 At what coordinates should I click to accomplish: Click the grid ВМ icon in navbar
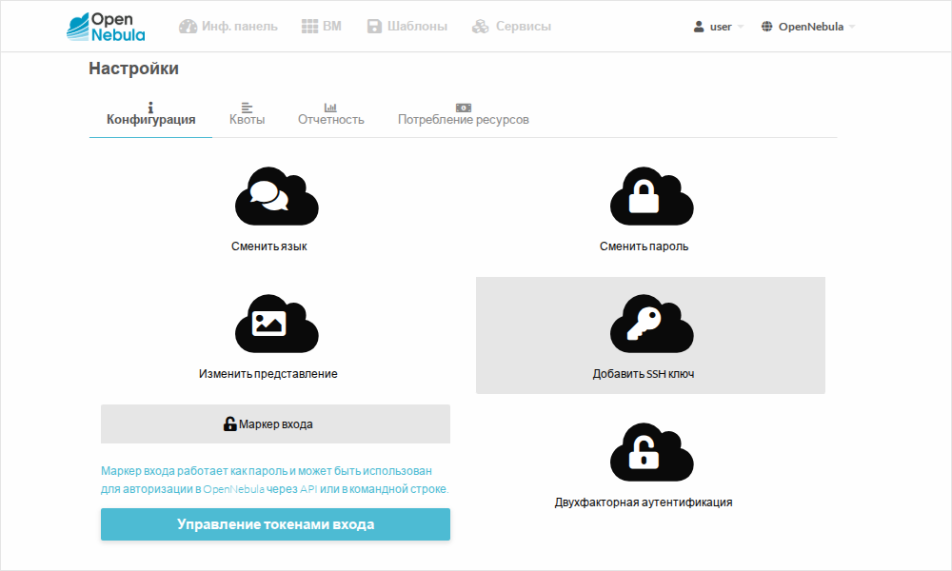(309, 27)
